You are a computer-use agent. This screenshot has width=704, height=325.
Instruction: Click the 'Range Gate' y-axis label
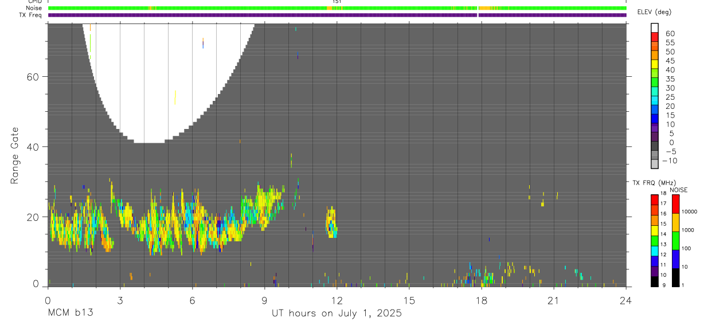[x=14, y=155]
